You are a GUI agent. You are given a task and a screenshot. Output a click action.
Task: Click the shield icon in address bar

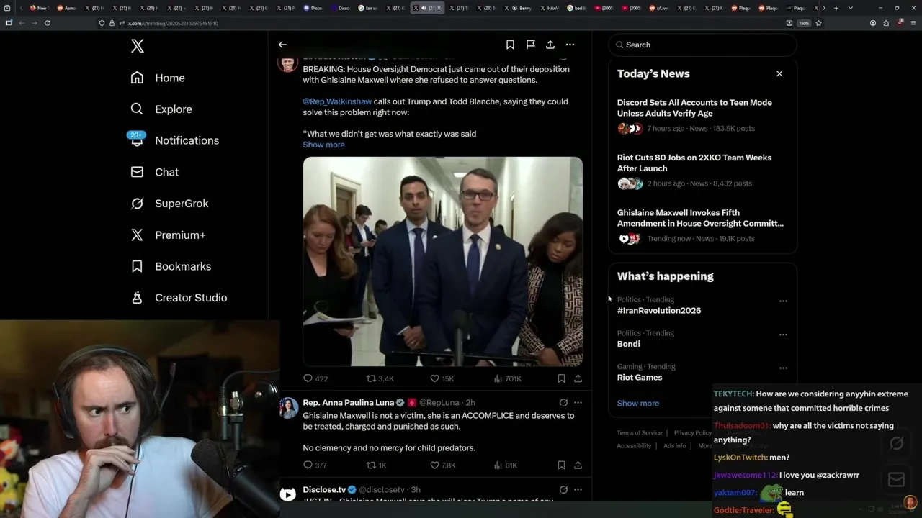pyautogui.click(x=102, y=23)
